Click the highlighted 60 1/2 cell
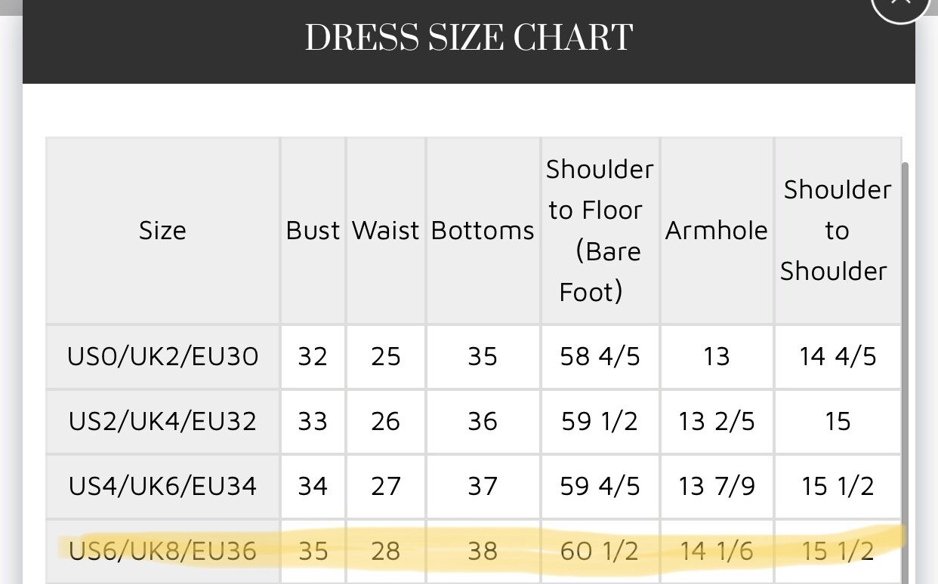 point(600,552)
